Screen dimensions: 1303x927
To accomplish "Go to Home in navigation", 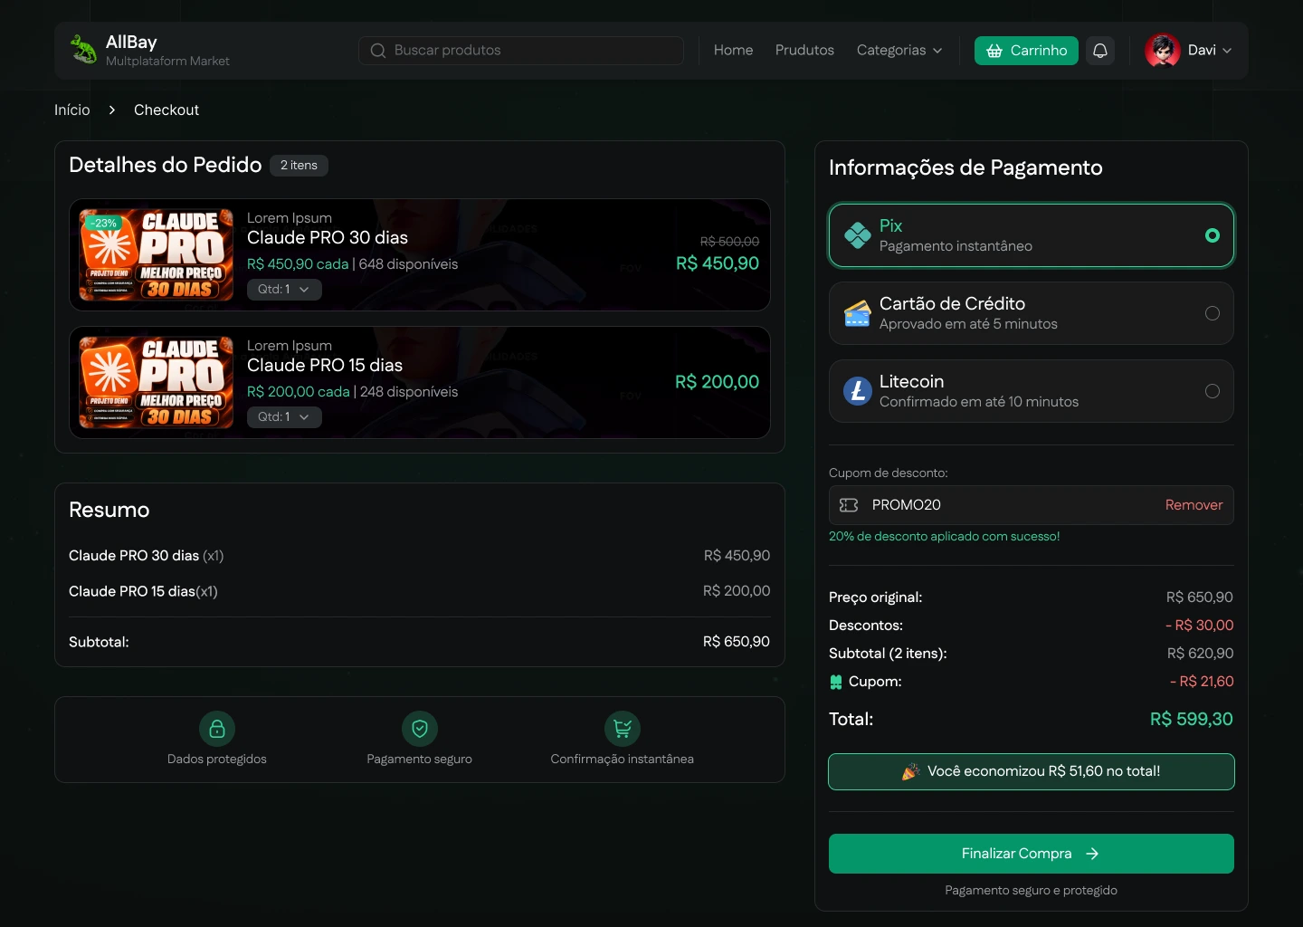I will click(x=733, y=51).
